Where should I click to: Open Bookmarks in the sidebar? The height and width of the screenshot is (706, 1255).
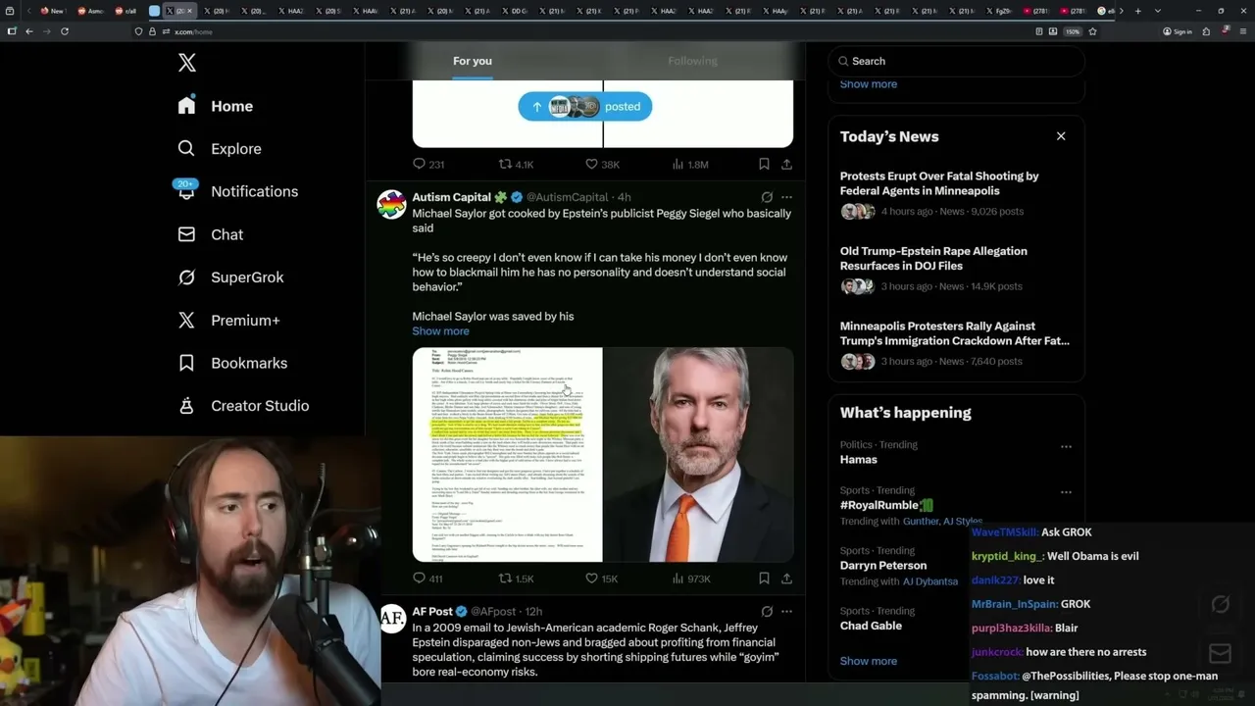pos(232,363)
